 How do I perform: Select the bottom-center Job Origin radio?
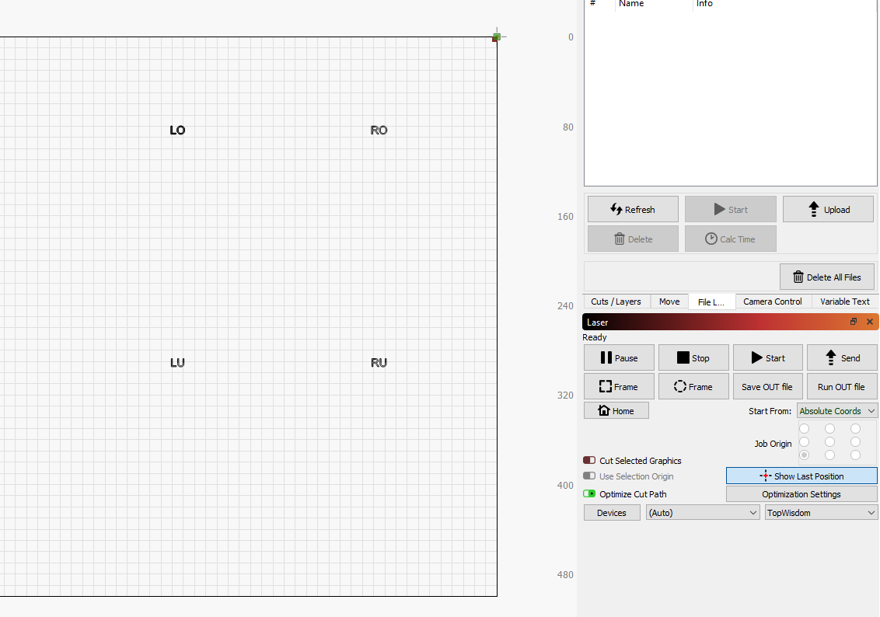tap(830, 455)
